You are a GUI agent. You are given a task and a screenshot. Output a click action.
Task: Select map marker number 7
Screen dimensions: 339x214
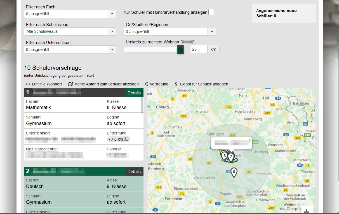230,156
